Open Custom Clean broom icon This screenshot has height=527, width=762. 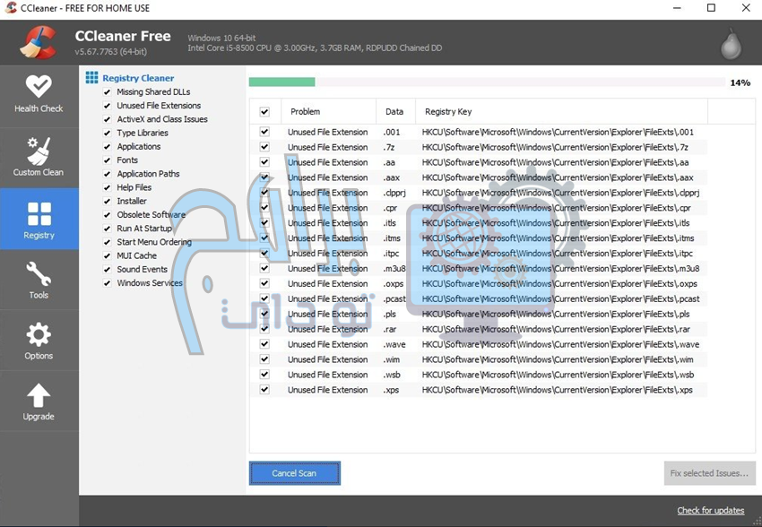39,151
